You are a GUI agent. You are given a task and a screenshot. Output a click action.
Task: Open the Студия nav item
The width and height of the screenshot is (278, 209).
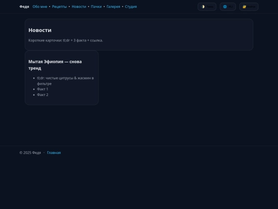tap(131, 7)
